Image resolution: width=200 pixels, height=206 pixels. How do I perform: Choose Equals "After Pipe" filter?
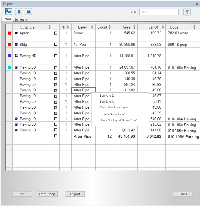tap(112, 114)
